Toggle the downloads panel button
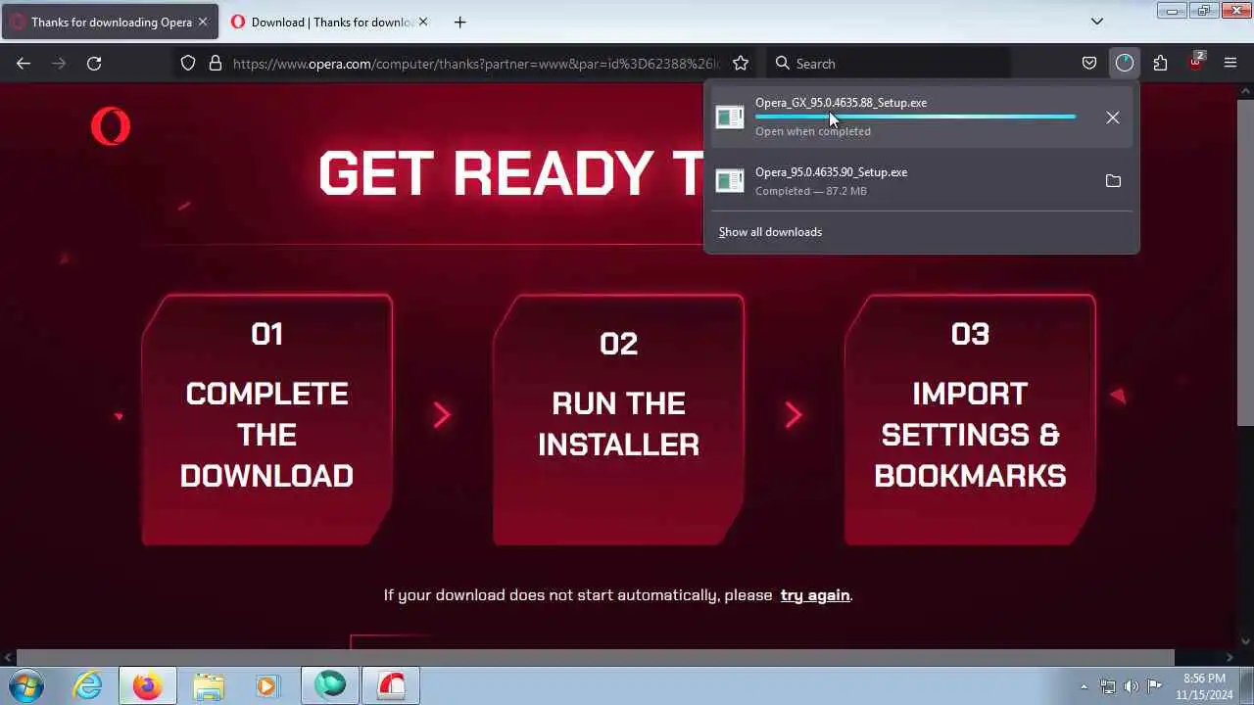Screen dimensions: 1254x705 coord(1124,63)
